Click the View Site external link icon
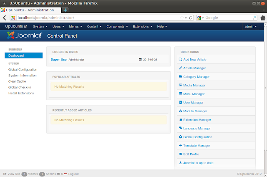Screen dimensions: 267x177 5,174
